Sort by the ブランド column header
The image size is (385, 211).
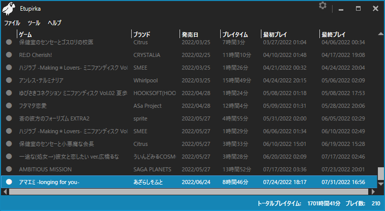[x=142, y=35]
